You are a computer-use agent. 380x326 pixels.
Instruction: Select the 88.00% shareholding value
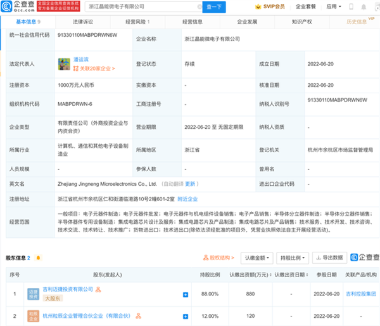tap(210, 294)
